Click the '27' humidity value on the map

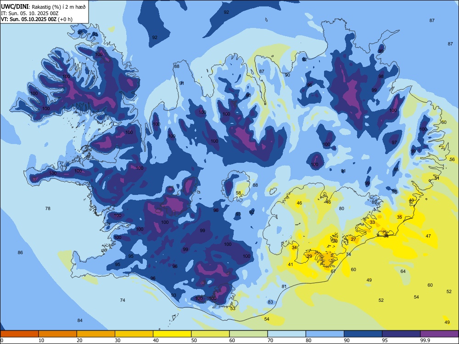point(353,239)
